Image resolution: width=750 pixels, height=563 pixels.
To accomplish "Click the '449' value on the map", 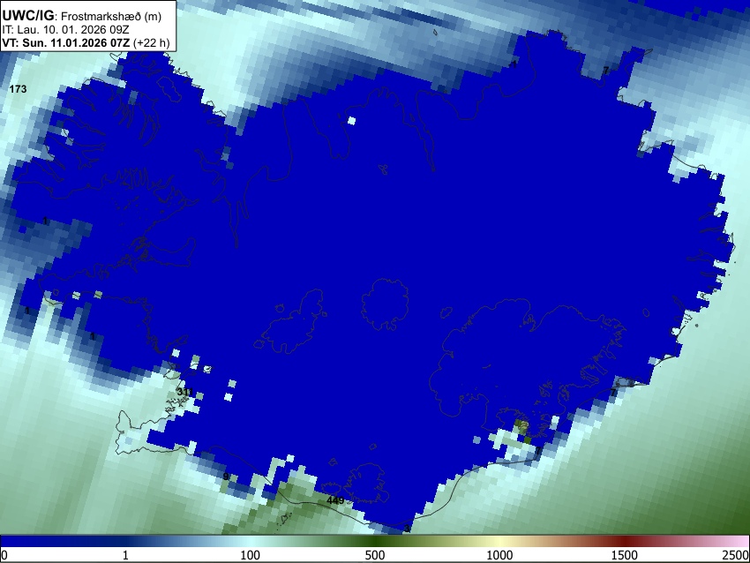I will pos(335,500).
